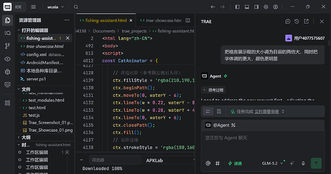Screen dimensions: 331x174
Task: Insert # context reference in chat
Action: [x=217, y=163]
